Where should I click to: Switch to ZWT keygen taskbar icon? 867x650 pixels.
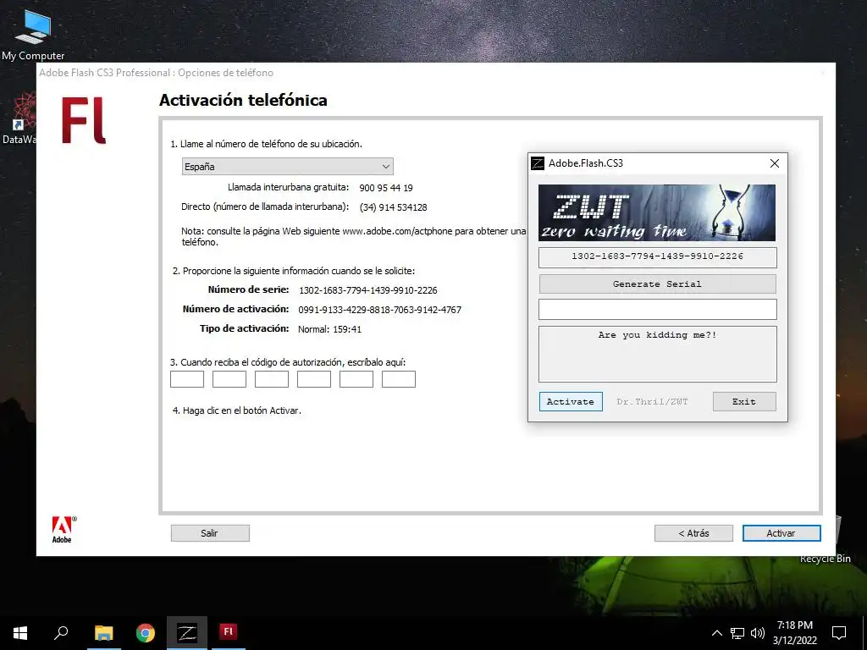pos(187,633)
